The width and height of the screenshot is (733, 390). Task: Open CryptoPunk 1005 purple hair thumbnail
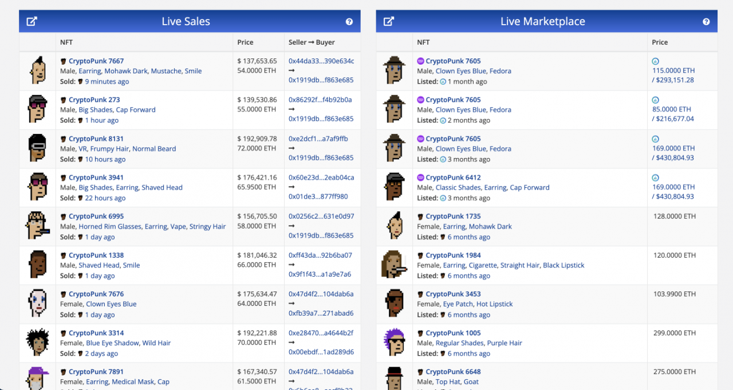395,342
